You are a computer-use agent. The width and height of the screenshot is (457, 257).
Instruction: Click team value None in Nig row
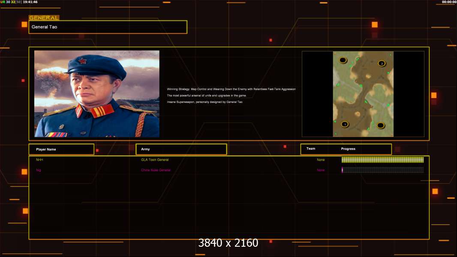[321, 170]
